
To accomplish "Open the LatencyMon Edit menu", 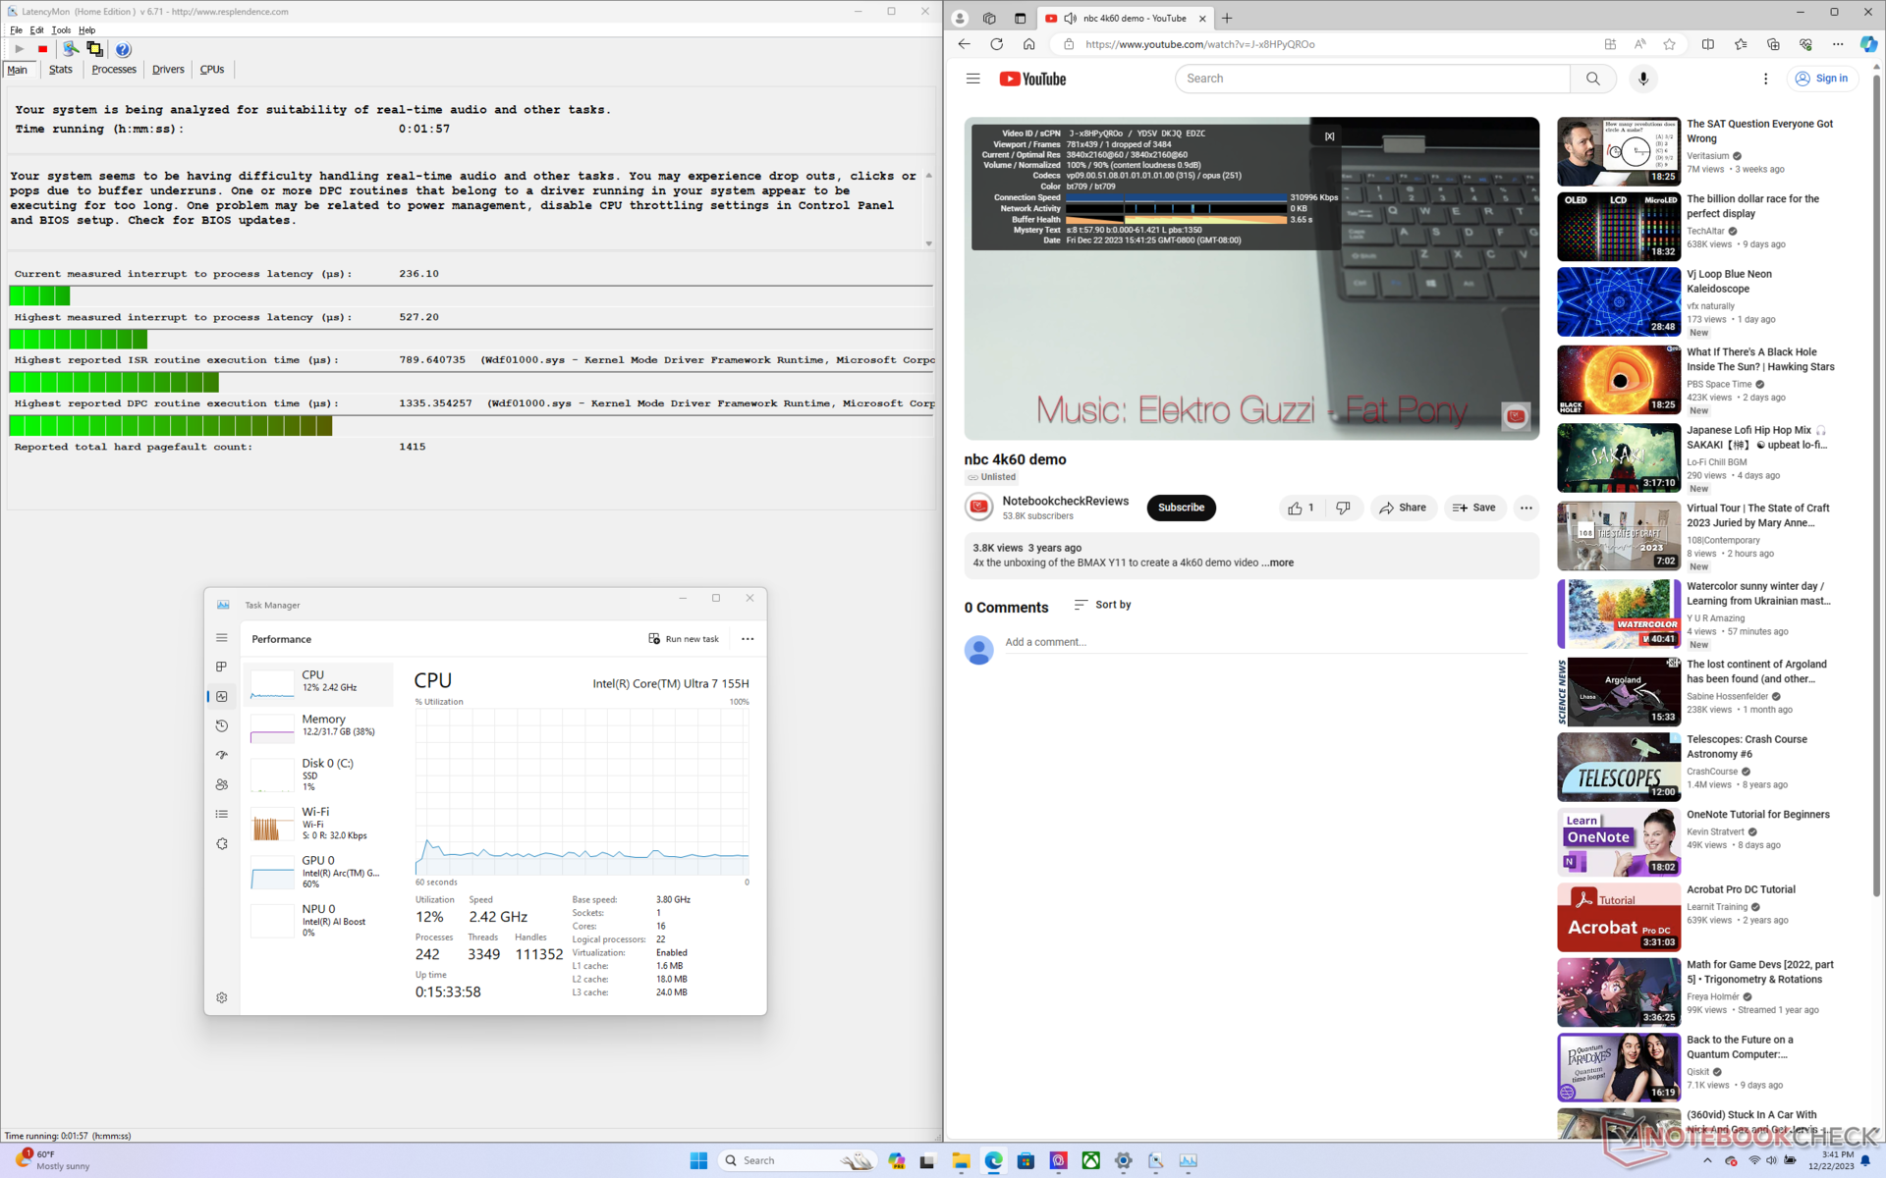I will (36, 30).
